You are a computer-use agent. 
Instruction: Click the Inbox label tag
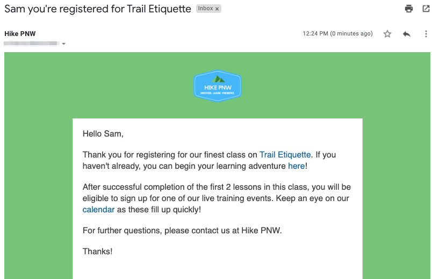point(205,9)
